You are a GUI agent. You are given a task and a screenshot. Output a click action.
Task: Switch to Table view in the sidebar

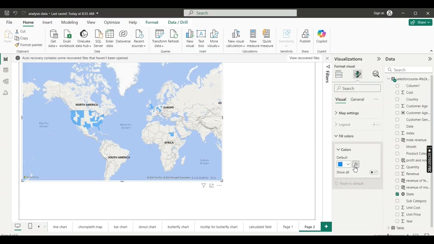pos(6,70)
